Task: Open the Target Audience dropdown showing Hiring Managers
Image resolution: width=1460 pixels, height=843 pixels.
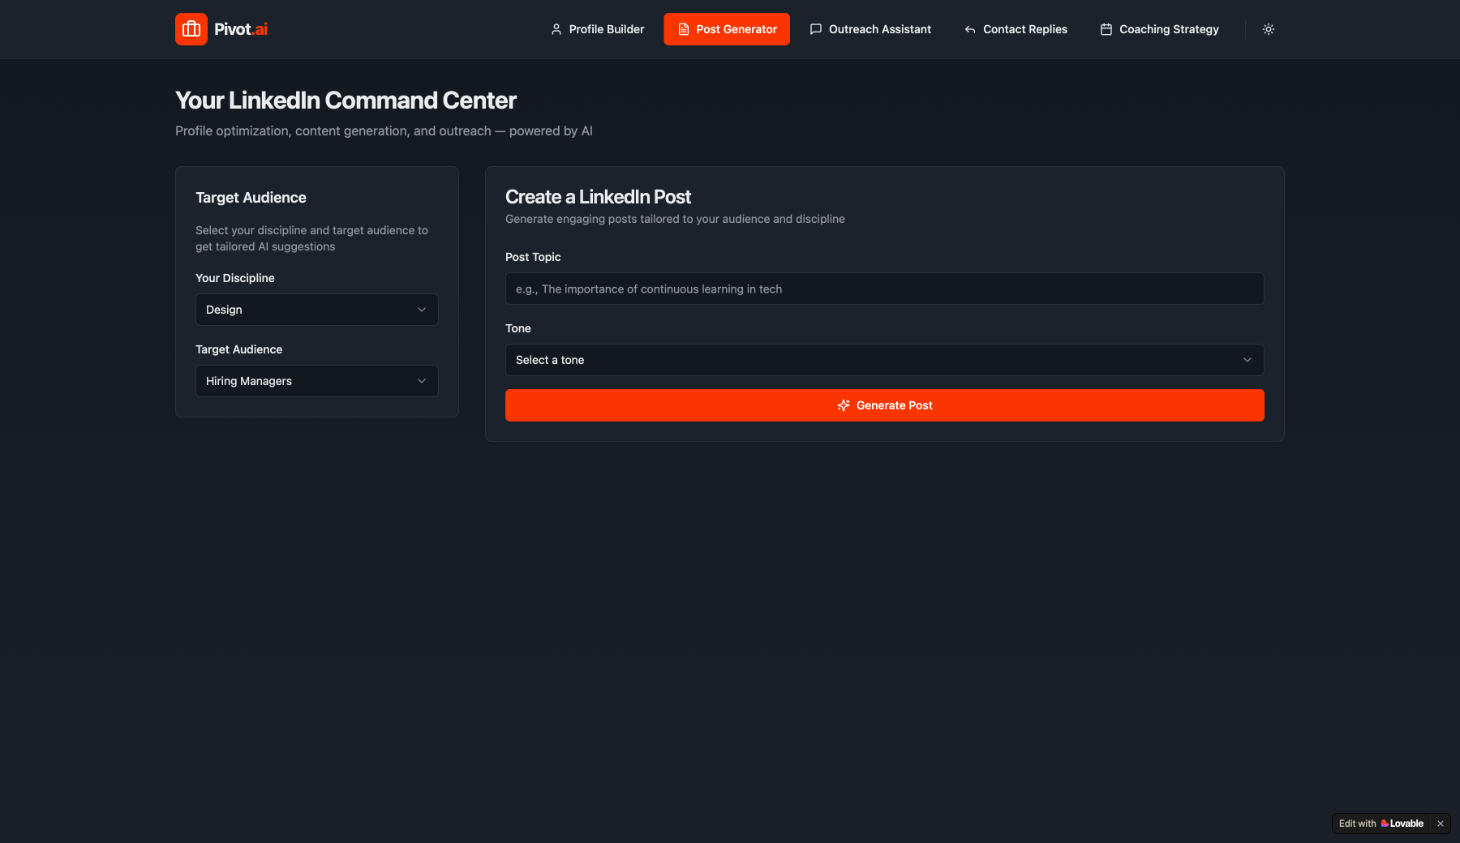Action: pyautogui.click(x=317, y=381)
